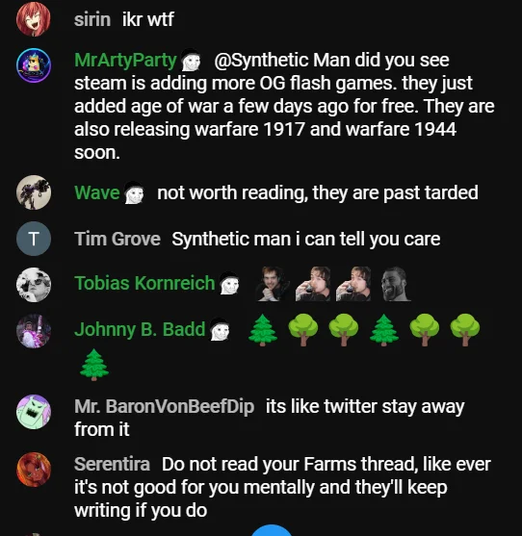Viewport: 522px width, 536px height.
Task: Click member badge next to Johnny B. Badd
Action: [x=220, y=329]
